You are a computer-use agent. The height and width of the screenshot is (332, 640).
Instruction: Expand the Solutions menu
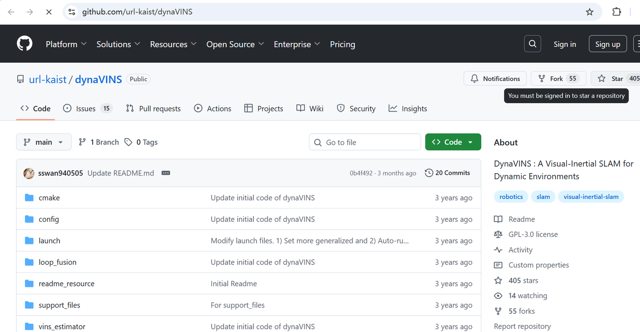[x=118, y=44]
